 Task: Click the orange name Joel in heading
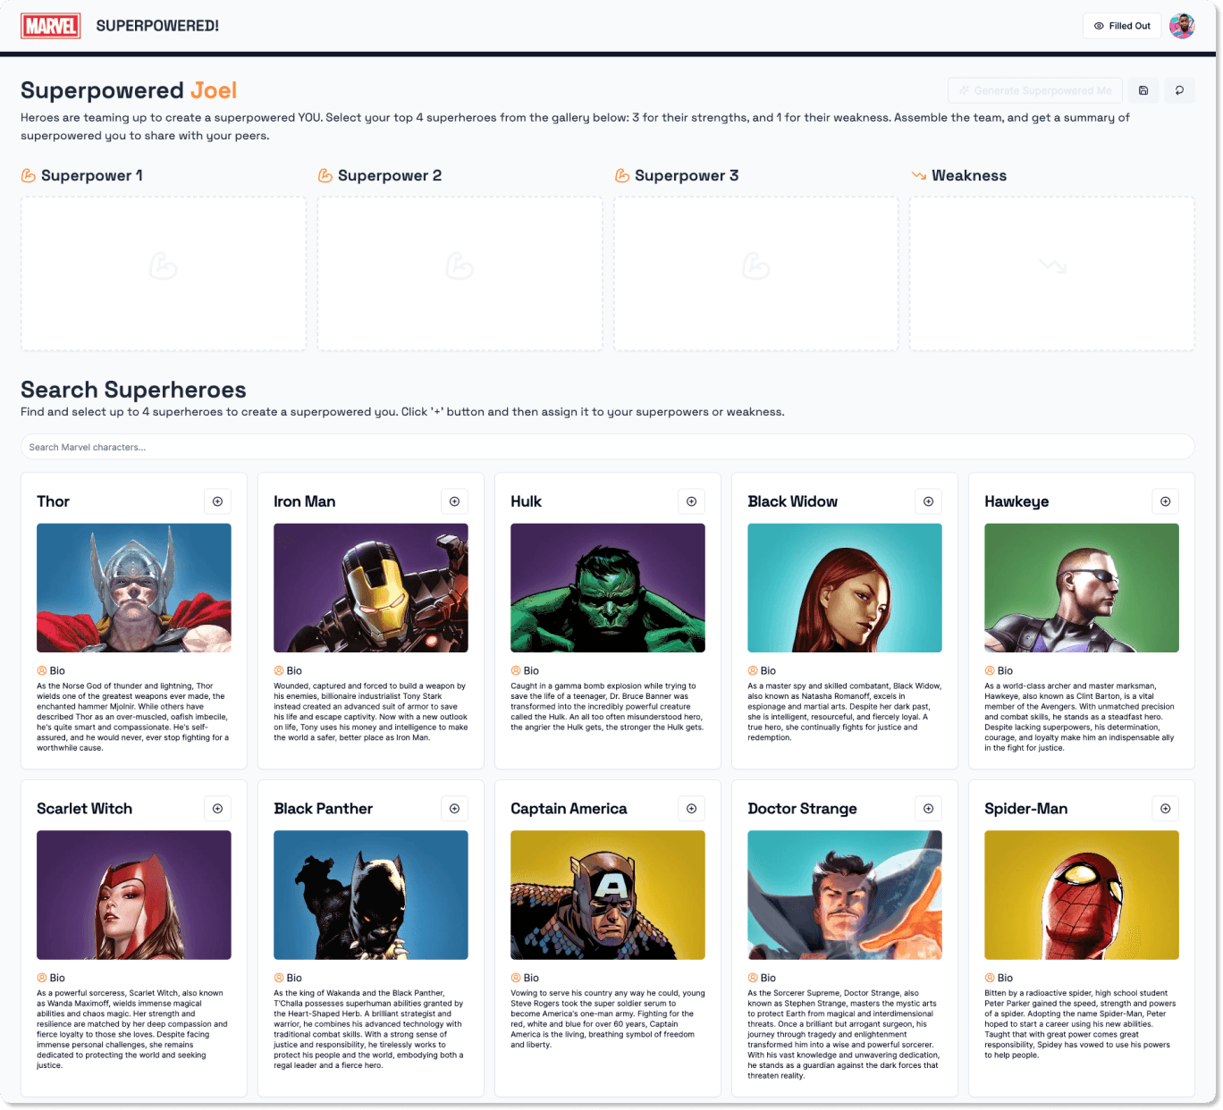pos(214,90)
